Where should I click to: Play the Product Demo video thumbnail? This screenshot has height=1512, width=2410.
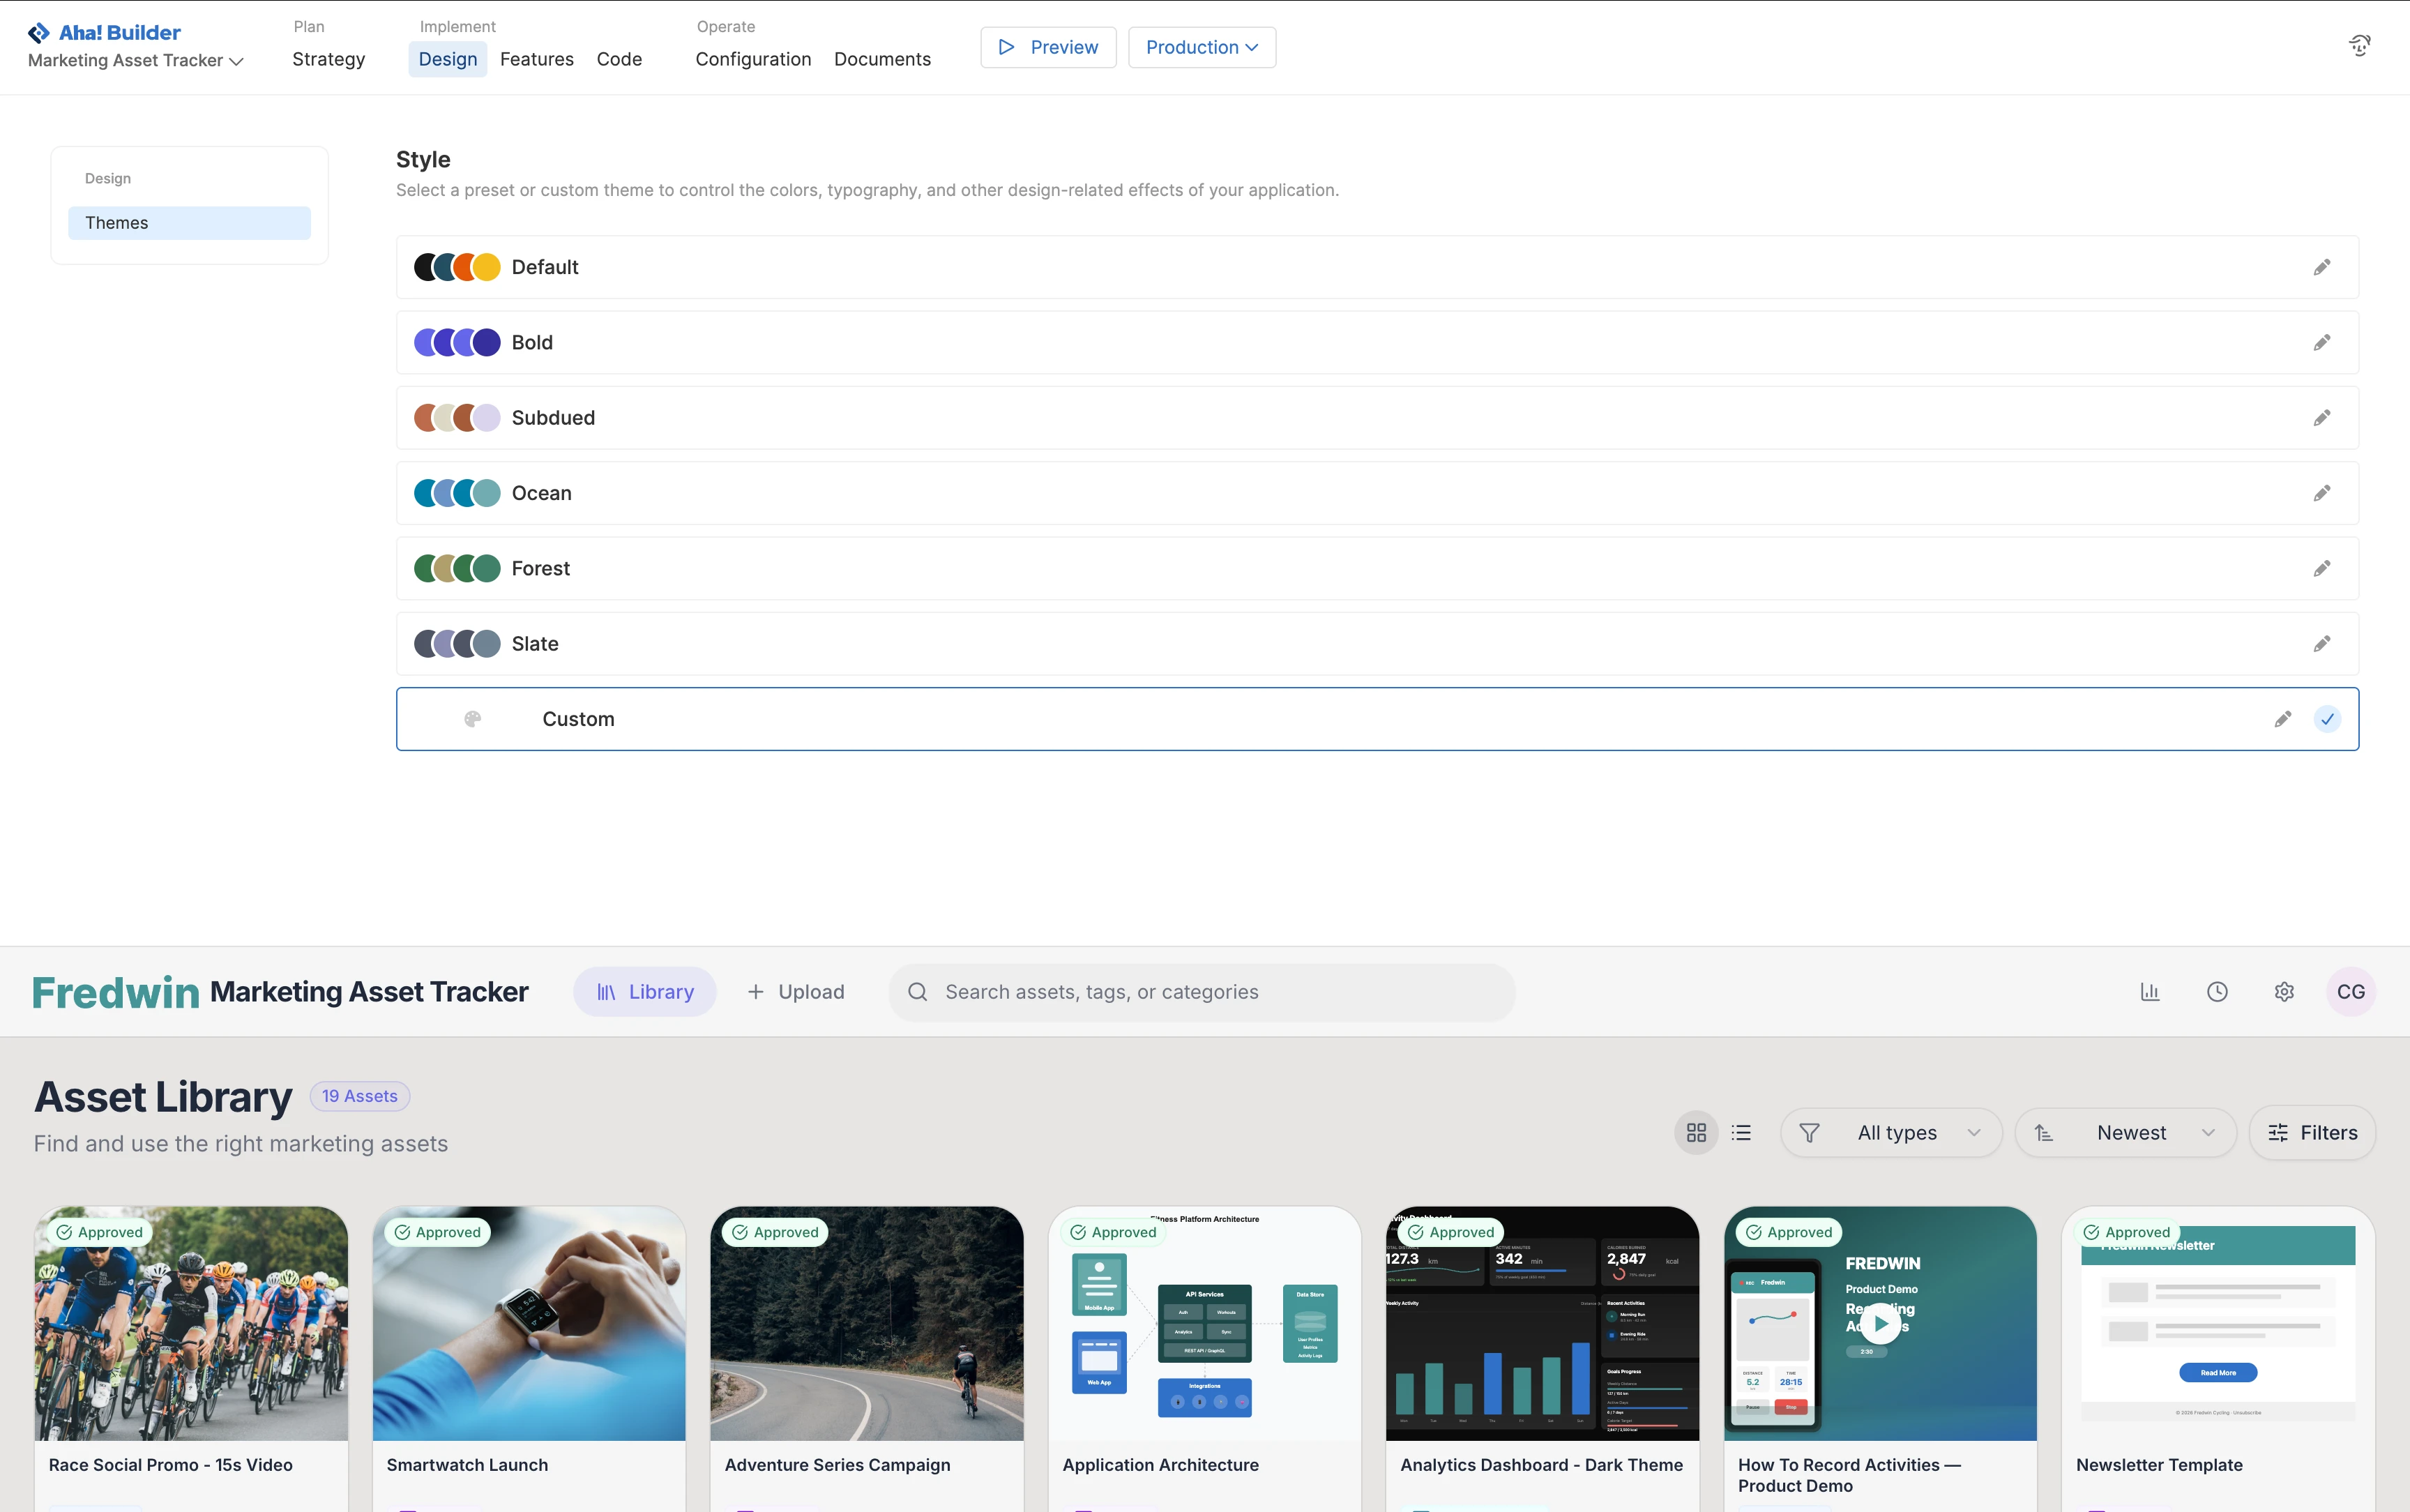[1880, 1323]
